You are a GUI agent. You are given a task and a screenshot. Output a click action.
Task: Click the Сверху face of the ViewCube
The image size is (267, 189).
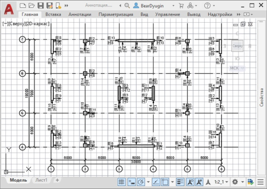(x=237, y=46)
